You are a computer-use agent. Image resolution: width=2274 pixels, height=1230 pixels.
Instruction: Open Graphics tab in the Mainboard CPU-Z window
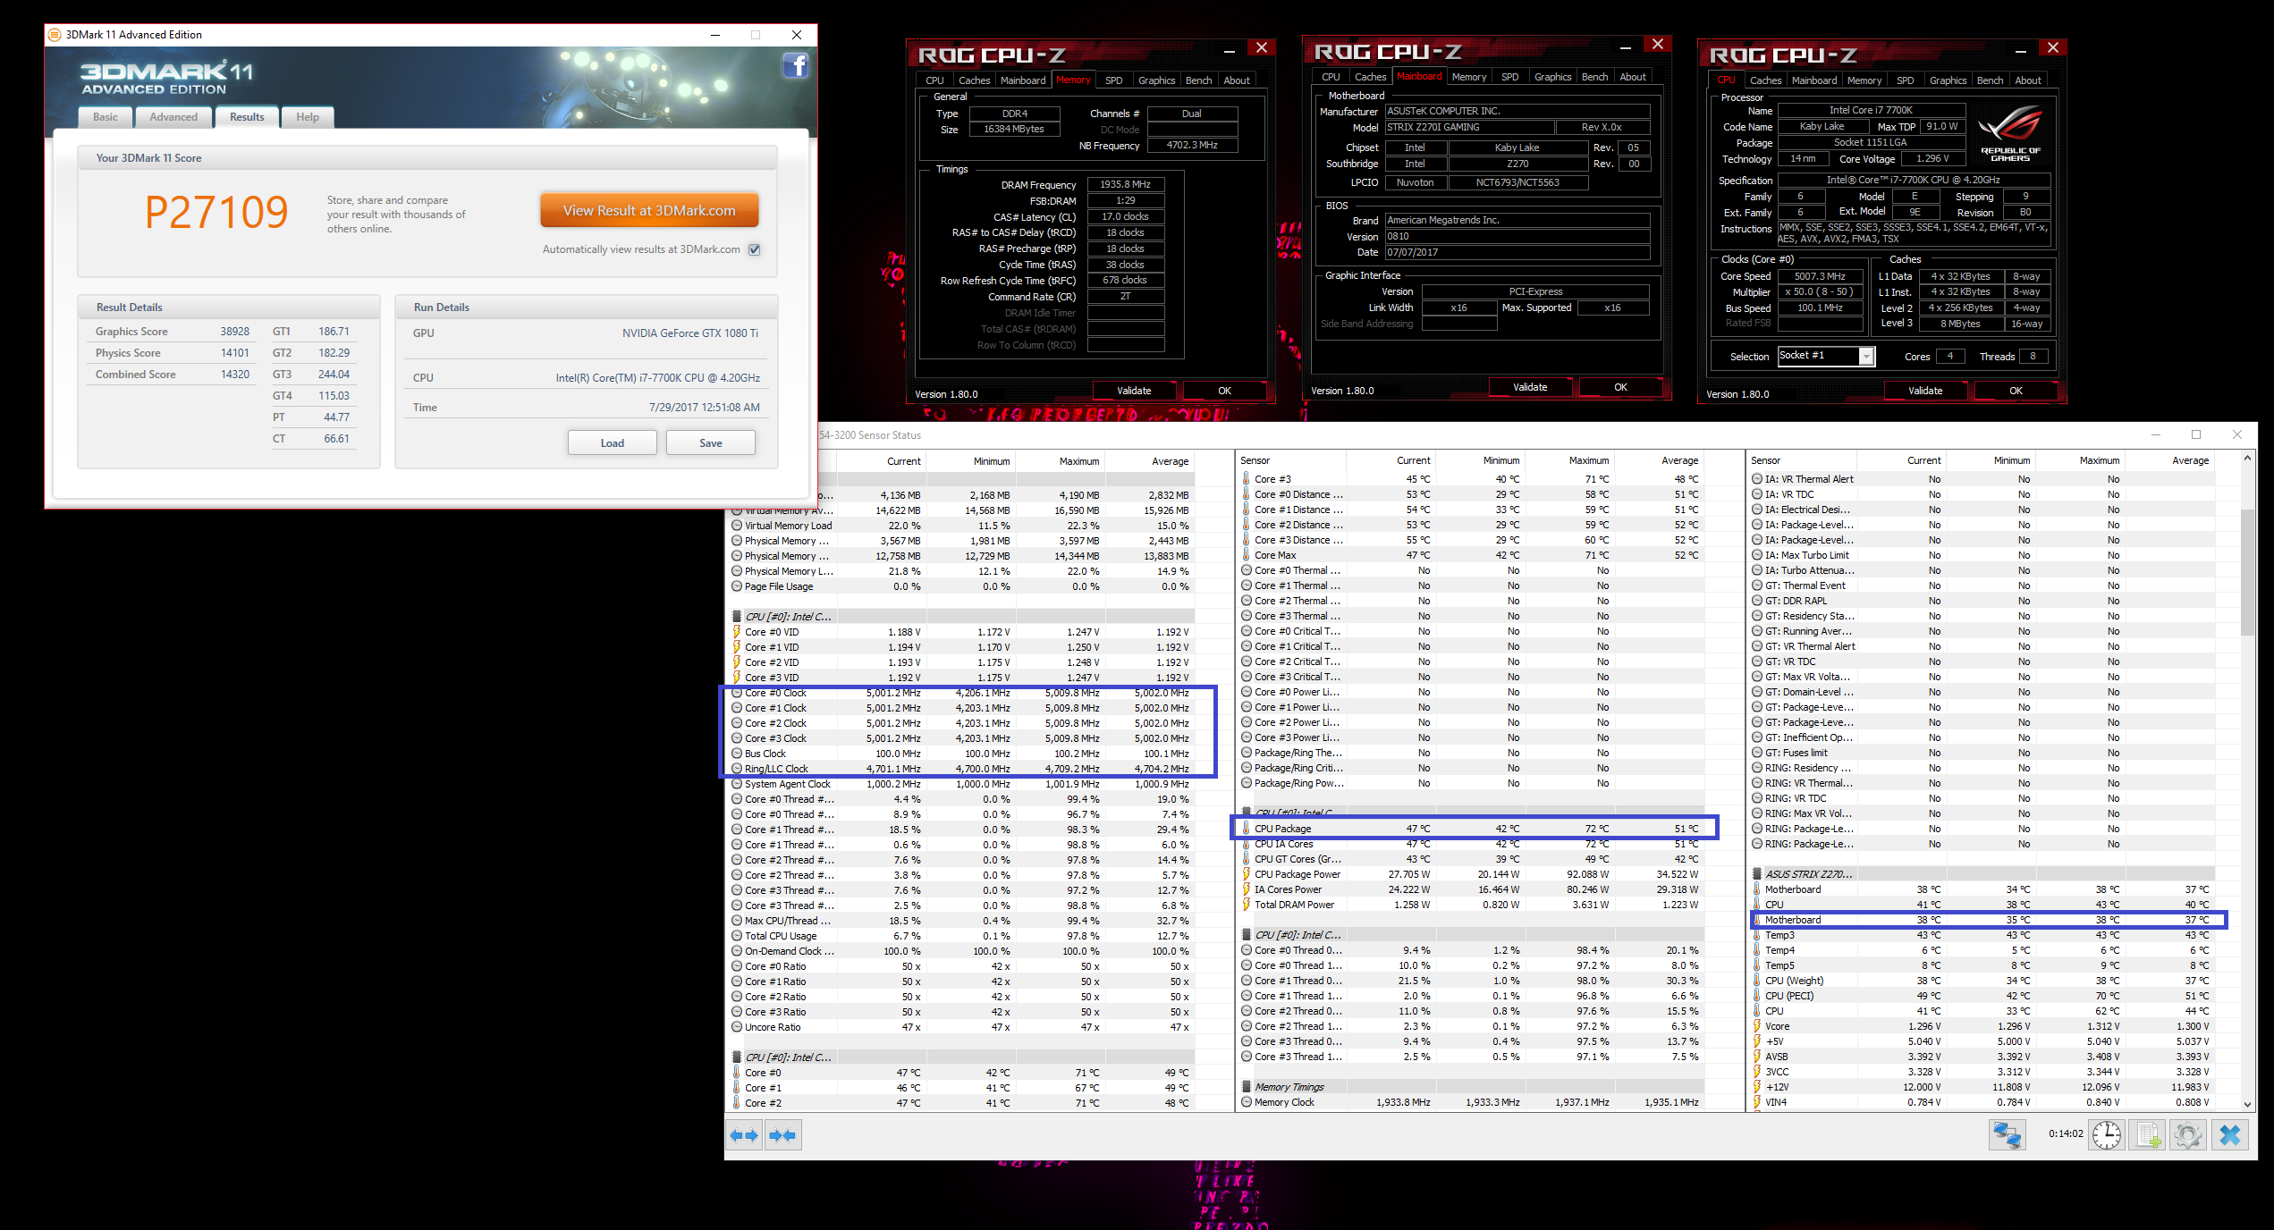(1552, 77)
